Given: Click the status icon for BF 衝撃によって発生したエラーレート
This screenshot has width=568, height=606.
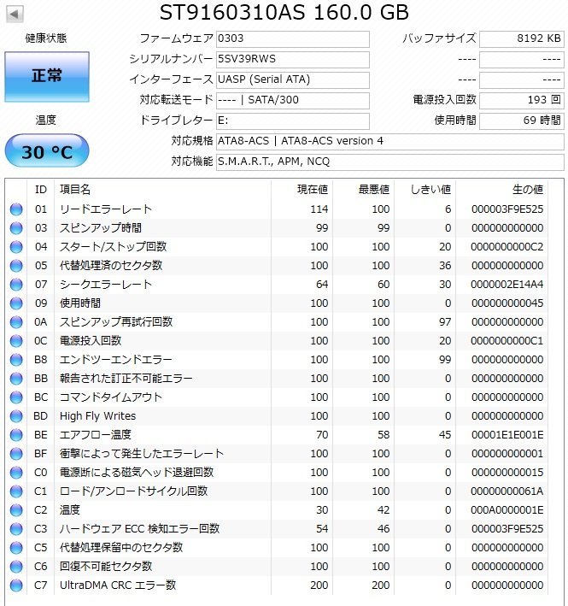Looking at the screenshot, I should (x=16, y=454).
